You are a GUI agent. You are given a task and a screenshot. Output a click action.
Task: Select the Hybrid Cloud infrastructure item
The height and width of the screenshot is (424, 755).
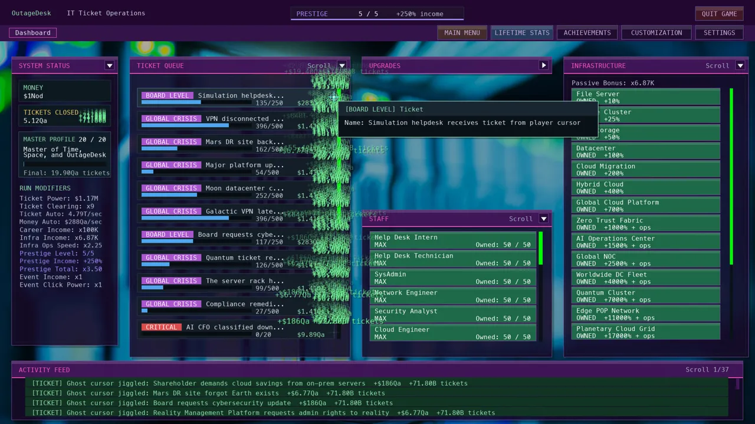pyautogui.click(x=646, y=188)
